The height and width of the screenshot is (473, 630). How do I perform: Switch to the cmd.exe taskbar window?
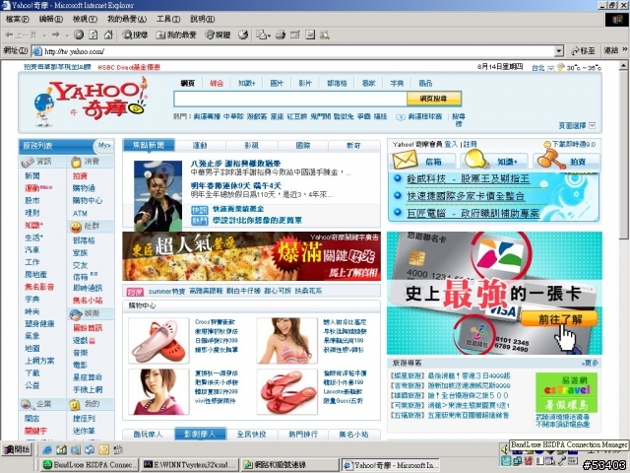pos(190,464)
